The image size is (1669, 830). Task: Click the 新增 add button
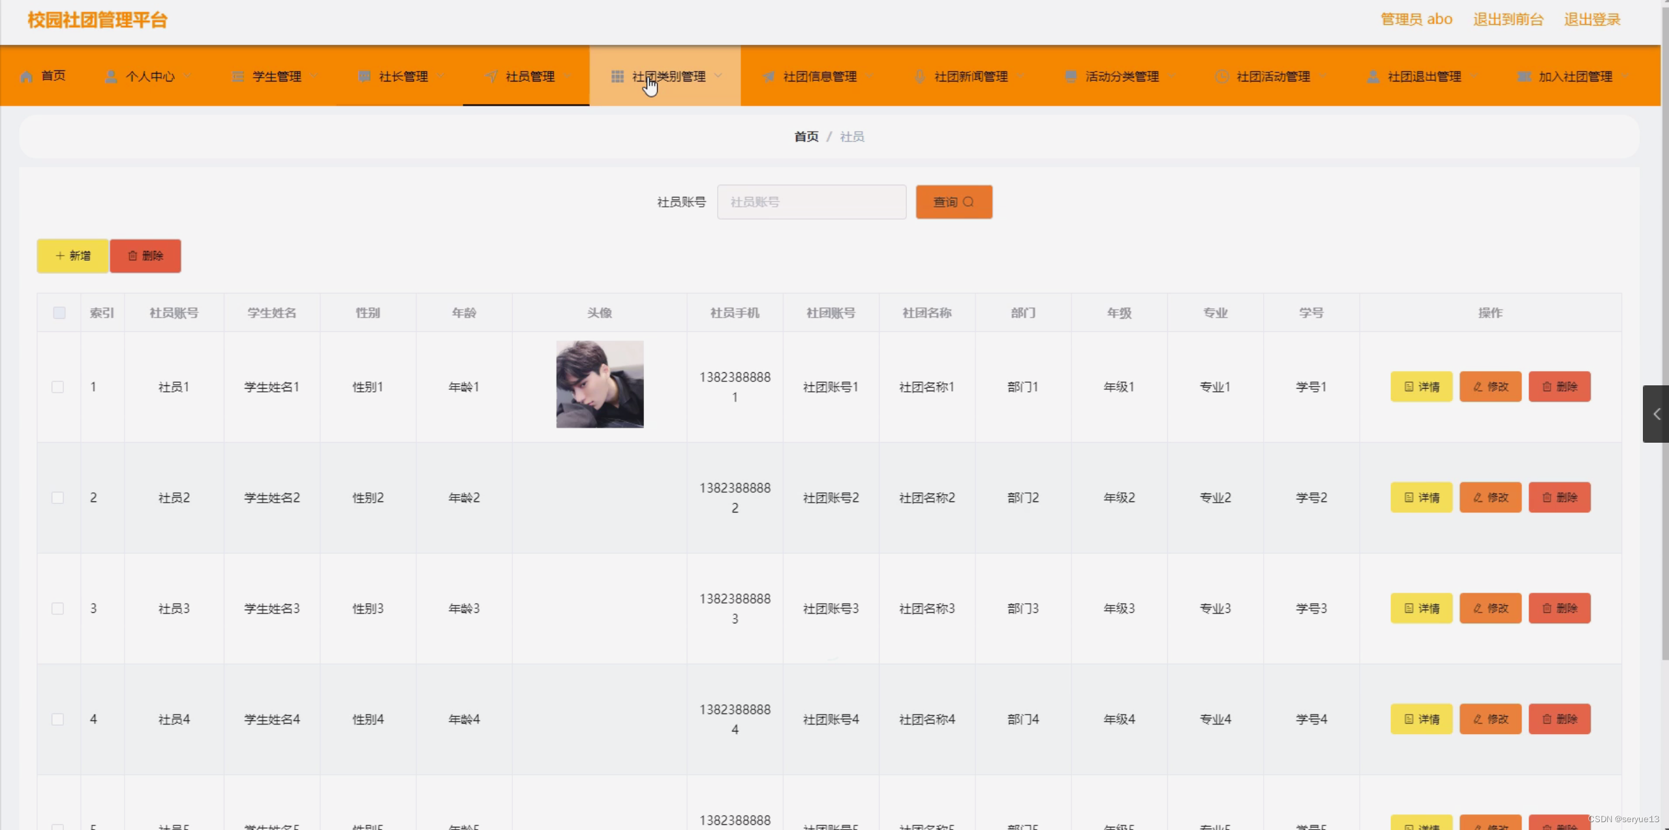click(72, 256)
